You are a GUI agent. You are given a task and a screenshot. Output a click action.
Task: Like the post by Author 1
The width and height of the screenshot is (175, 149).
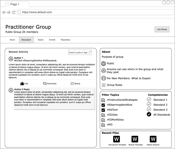(24, 83)
